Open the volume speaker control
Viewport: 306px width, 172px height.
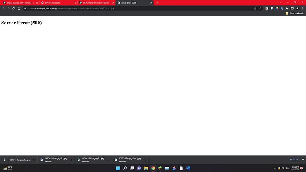(287, 168)
